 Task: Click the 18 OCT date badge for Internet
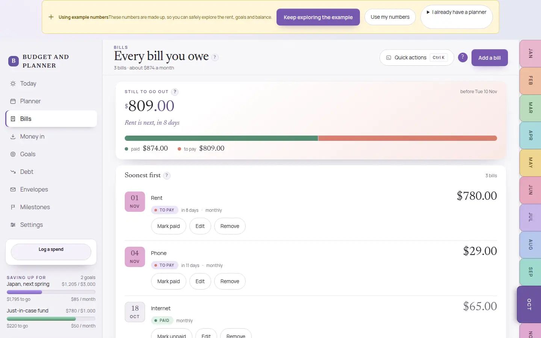point(135,312)
